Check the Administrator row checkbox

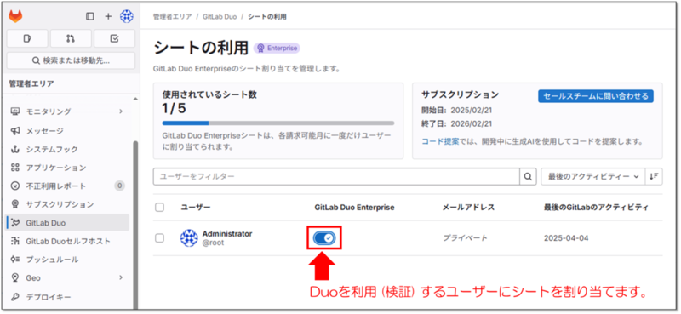(159, 238)
